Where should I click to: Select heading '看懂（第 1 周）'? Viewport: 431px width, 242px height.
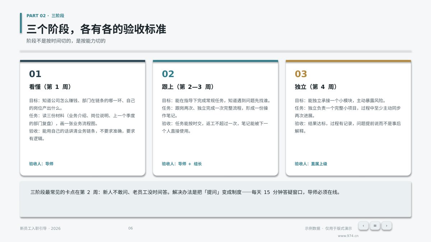pyautogui.click(x=50, y=87)
